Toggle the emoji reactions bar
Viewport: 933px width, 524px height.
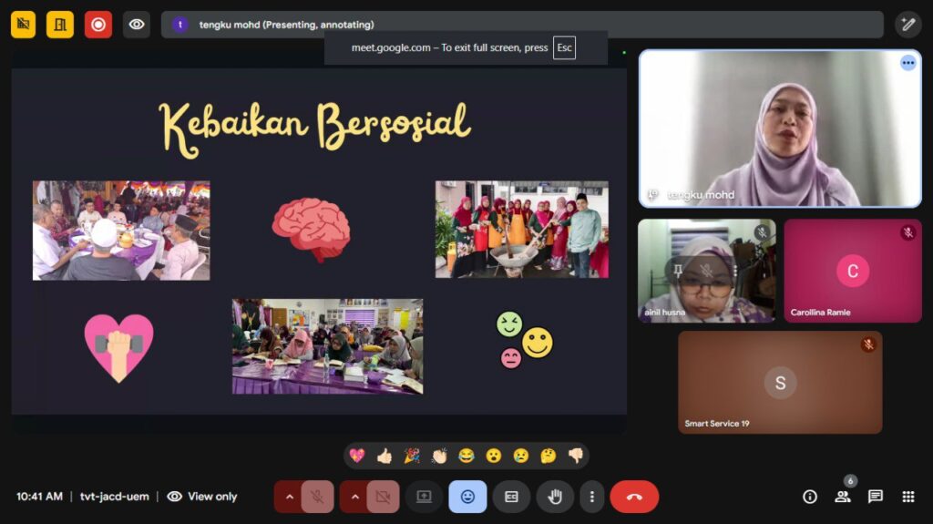click(467, 497)
